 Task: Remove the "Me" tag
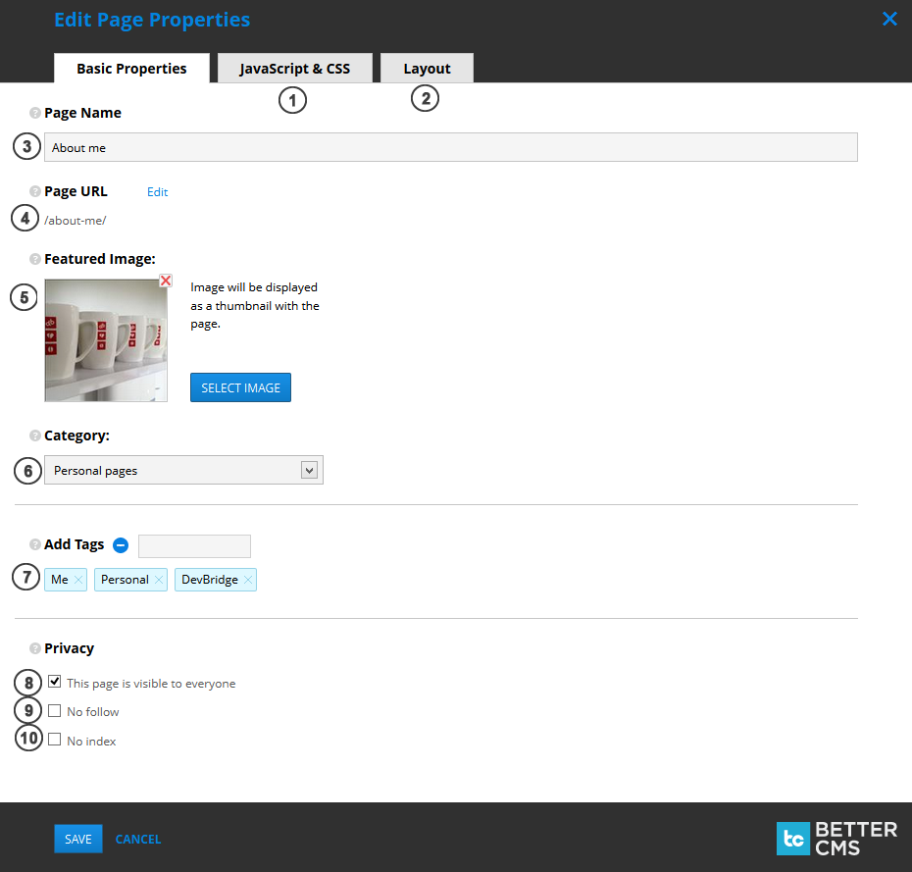pos(78,580)
